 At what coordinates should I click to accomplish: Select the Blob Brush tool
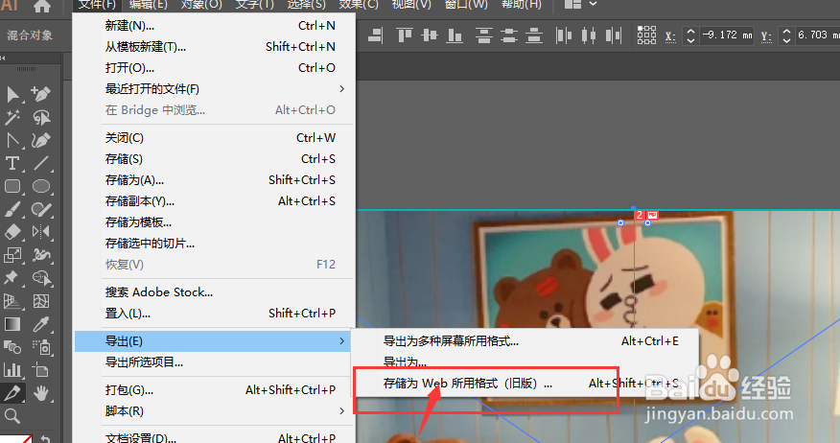click(x=41, y=209)
